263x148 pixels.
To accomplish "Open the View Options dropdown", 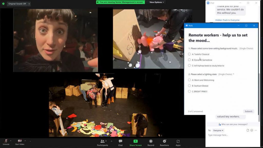I will pos(157,2).
